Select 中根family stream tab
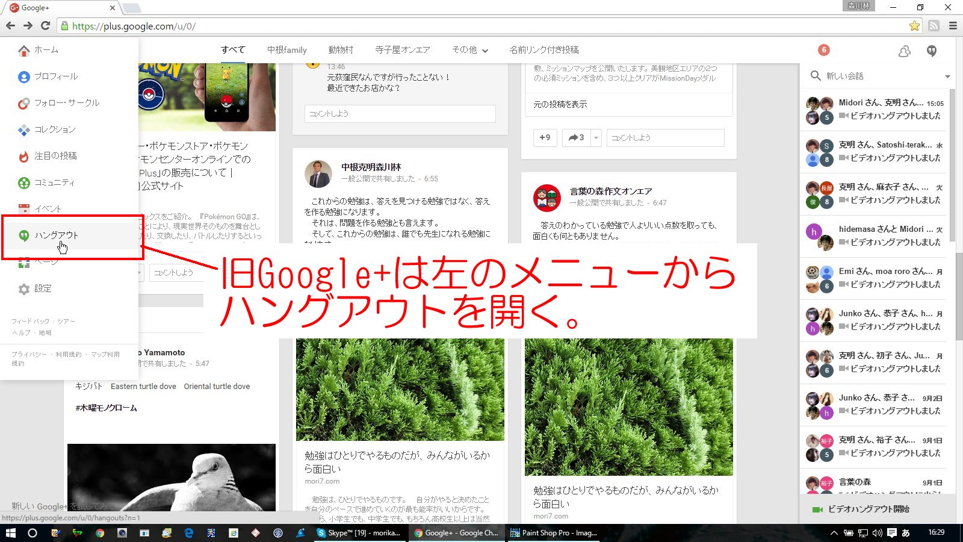Viewport: 963px width, 542px height. coord(287,50)
